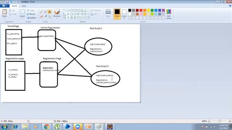
Task: Pick the Hexagon shape
Action: click(75, 14)
